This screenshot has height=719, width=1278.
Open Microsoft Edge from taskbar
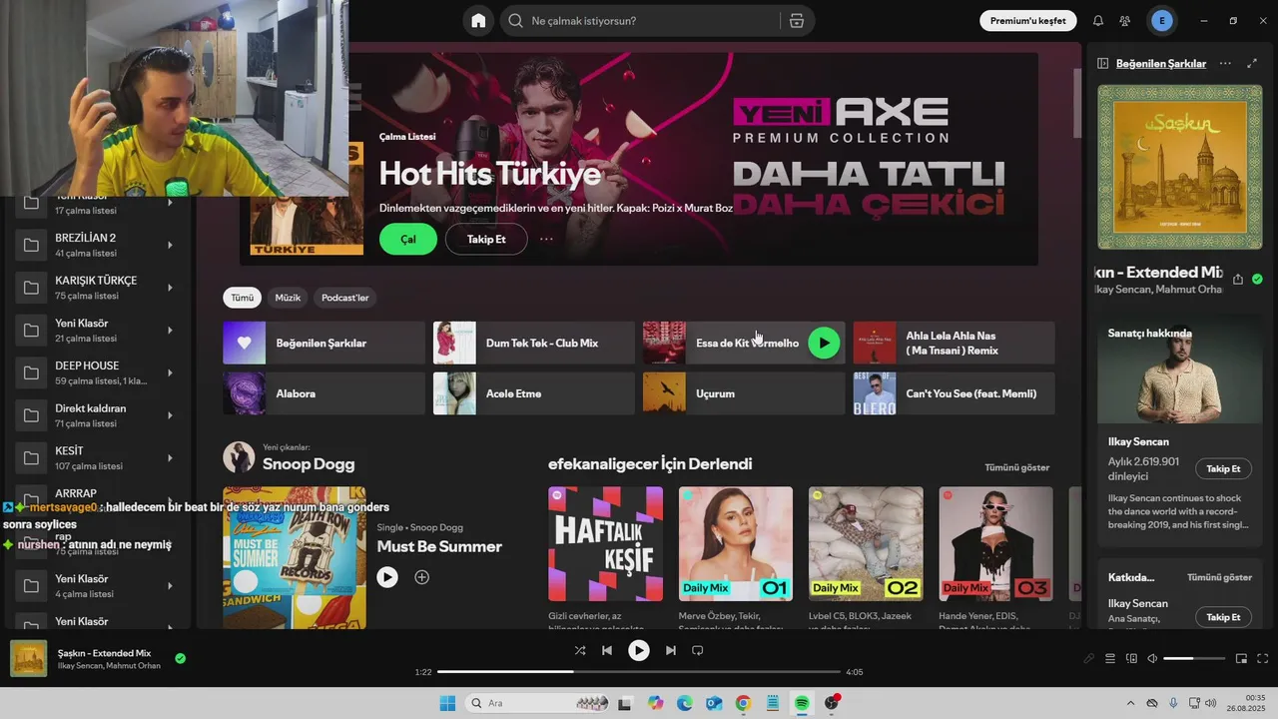pos(685,703)
